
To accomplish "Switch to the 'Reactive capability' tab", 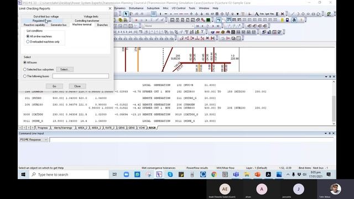I will 34,25.
